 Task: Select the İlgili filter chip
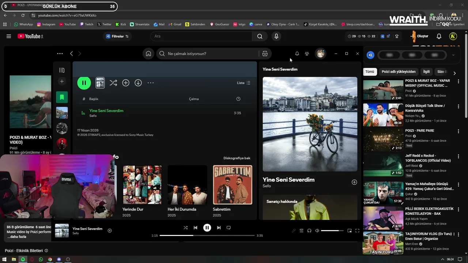click(426, 72)
